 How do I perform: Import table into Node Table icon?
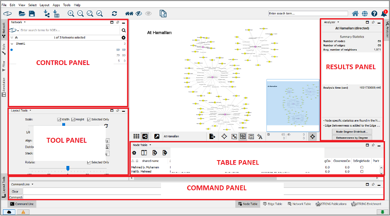(154, 153)
